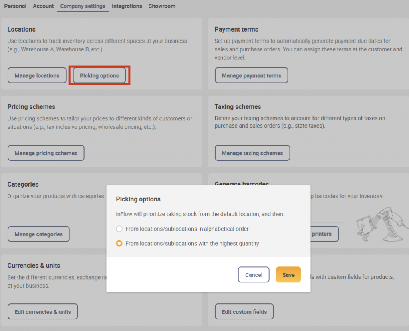Open Manage pricing schemes
This screenshot has width=409, height=331.
[46, 153]
